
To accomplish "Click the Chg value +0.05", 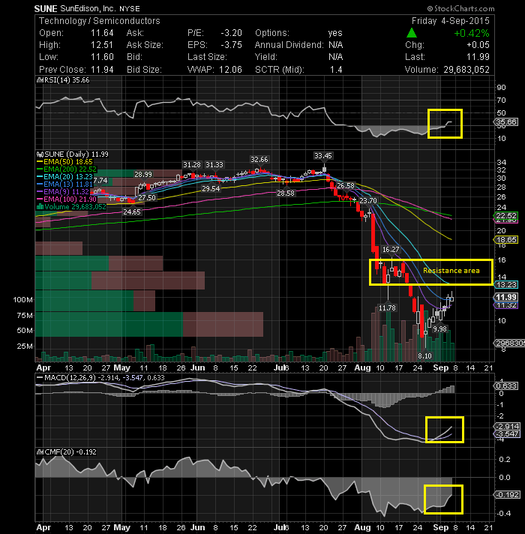I will click(x=478, y=45).
